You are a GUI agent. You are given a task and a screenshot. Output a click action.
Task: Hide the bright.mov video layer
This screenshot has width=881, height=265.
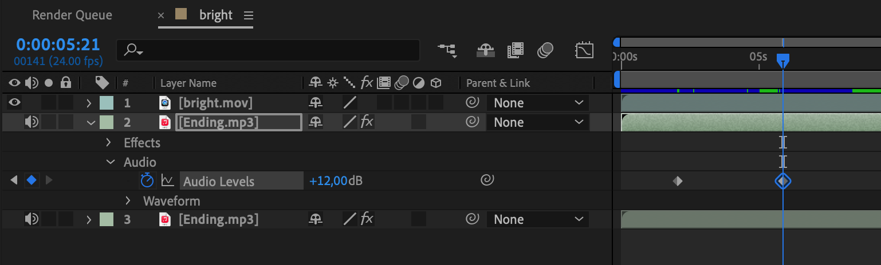pos(15,103)
